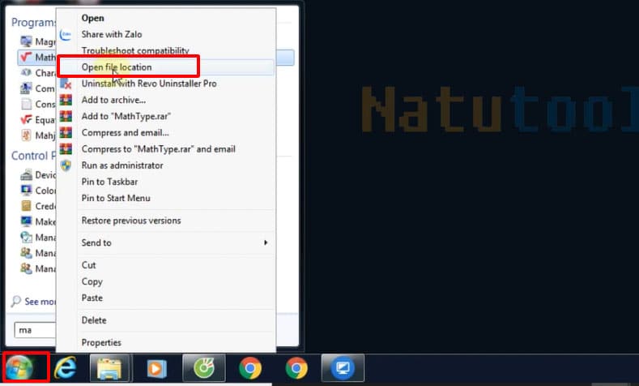Screen dimensions: 639x386
Task: Click the Start menu search box containing "ma"
Action: (x=35, y=330)
